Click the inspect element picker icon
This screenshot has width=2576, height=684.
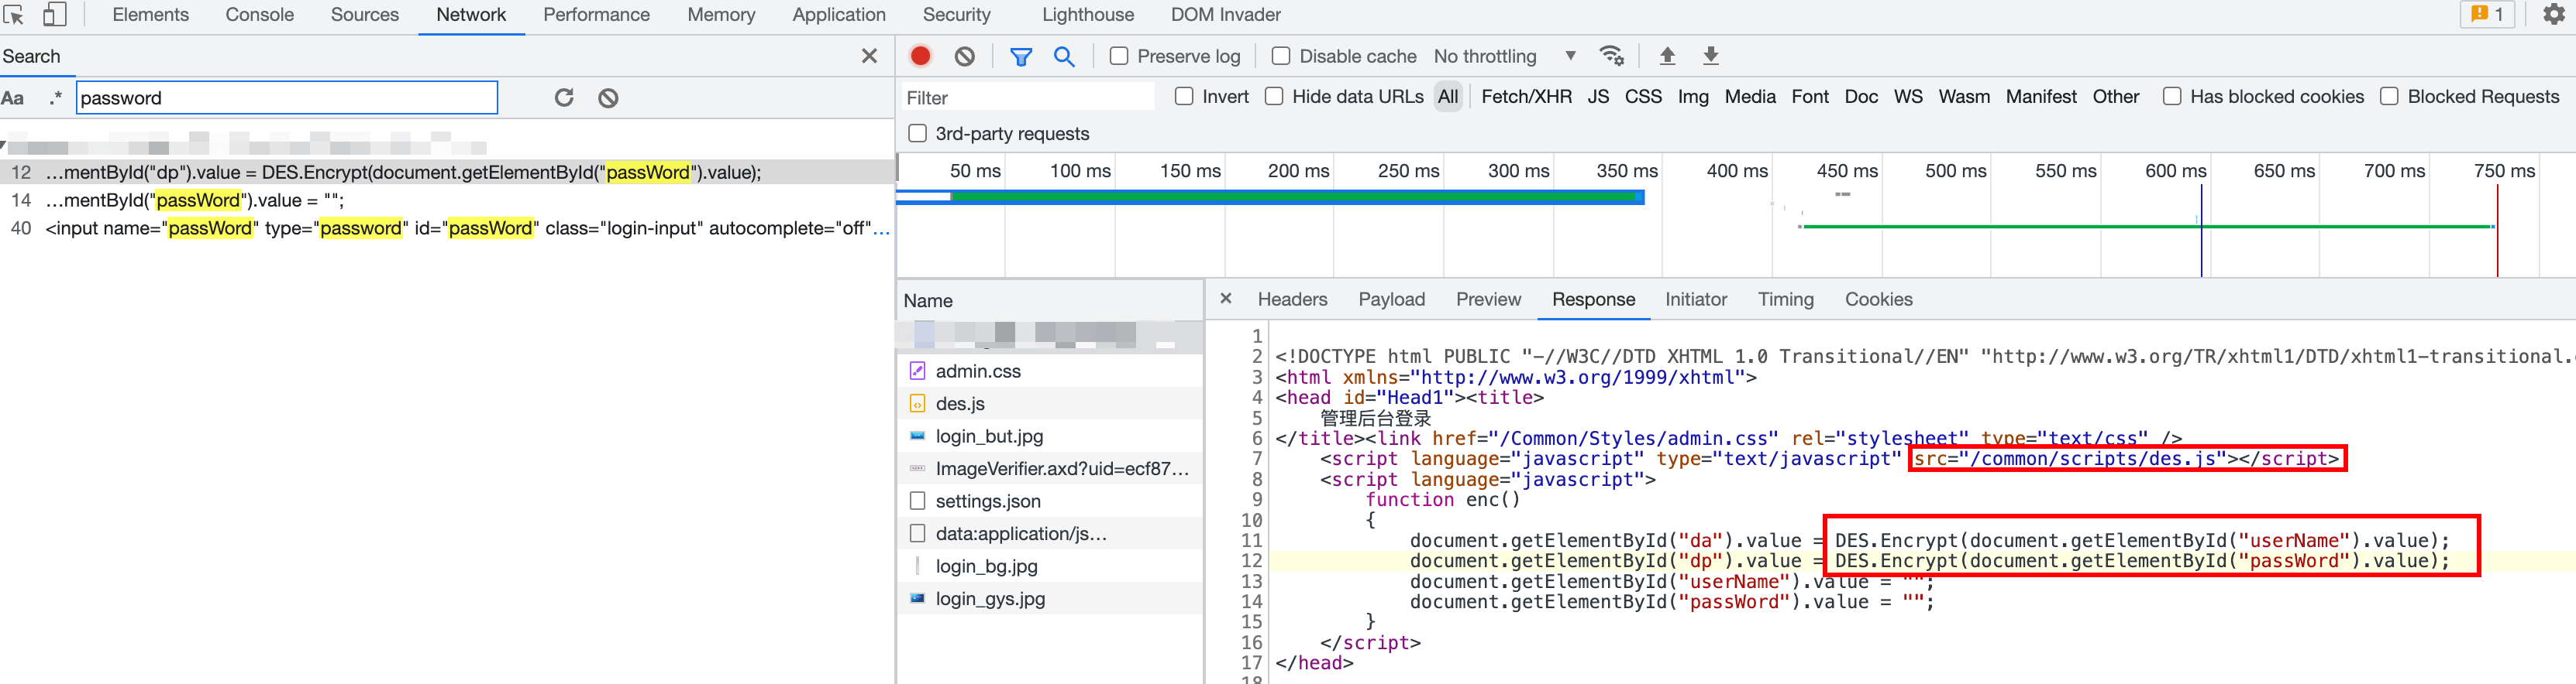click(x=14, y=15)
